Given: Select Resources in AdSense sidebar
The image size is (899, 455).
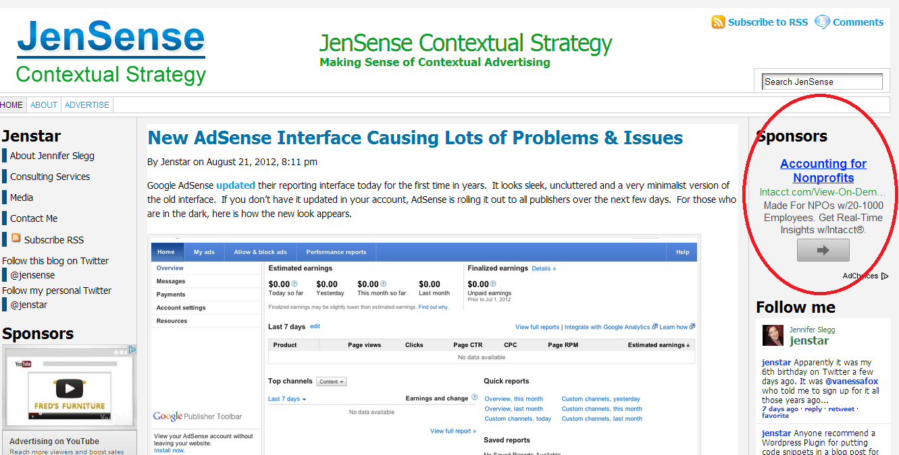Looking at the screenshot, I should (172, 321).
